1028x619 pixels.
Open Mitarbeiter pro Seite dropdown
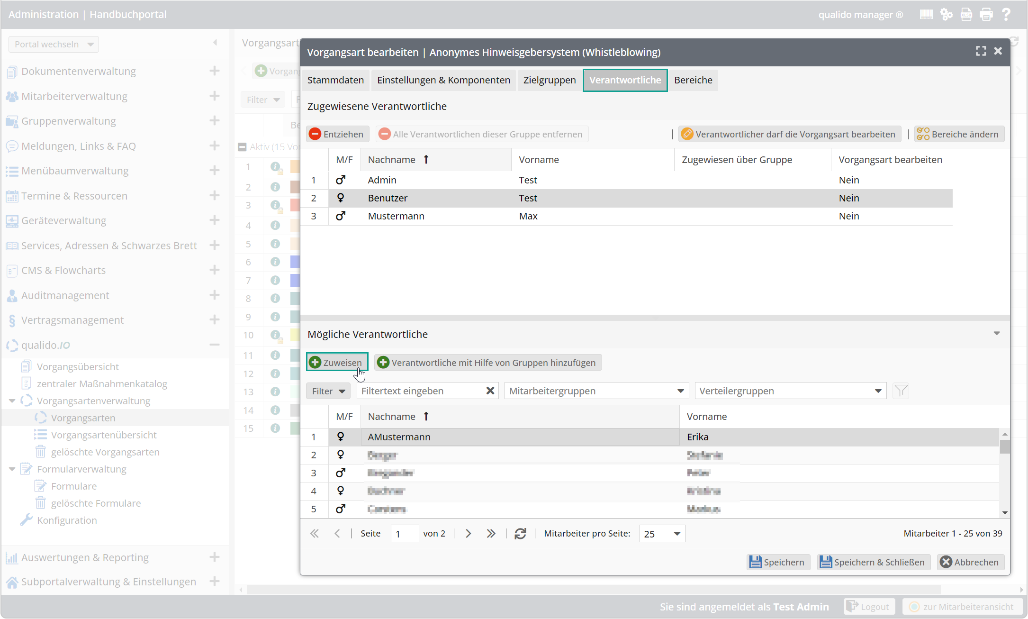662,534
